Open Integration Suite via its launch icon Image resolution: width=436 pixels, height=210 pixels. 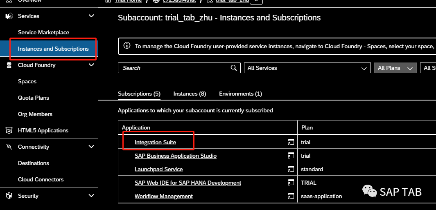291,142
